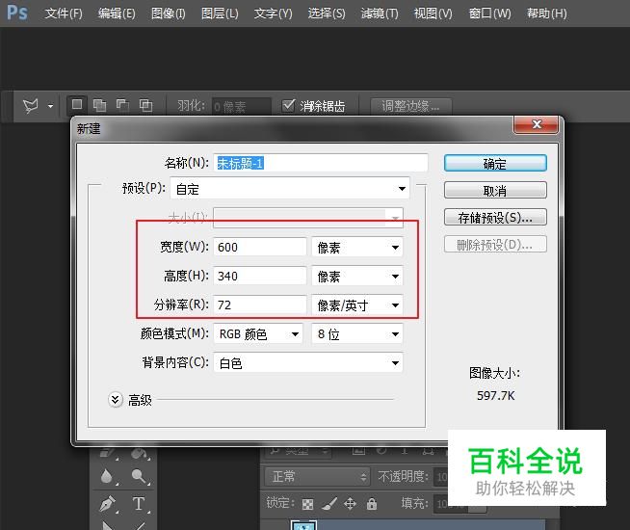Open the 预设 preset dropdown
The height and width of the screenshot is (530, 630).
pos(290,189)
